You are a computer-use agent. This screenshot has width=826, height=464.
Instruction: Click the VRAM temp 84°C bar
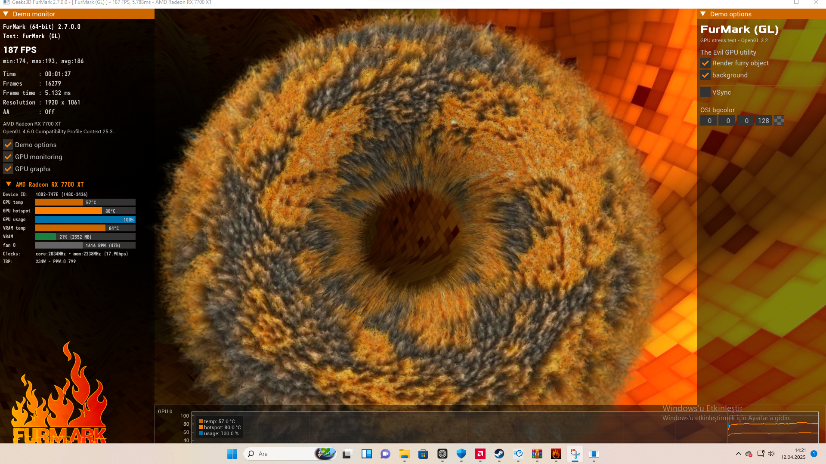point(85,228)
